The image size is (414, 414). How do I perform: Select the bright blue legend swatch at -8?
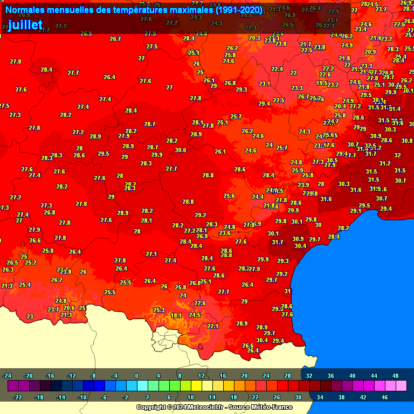coord(99,386)
